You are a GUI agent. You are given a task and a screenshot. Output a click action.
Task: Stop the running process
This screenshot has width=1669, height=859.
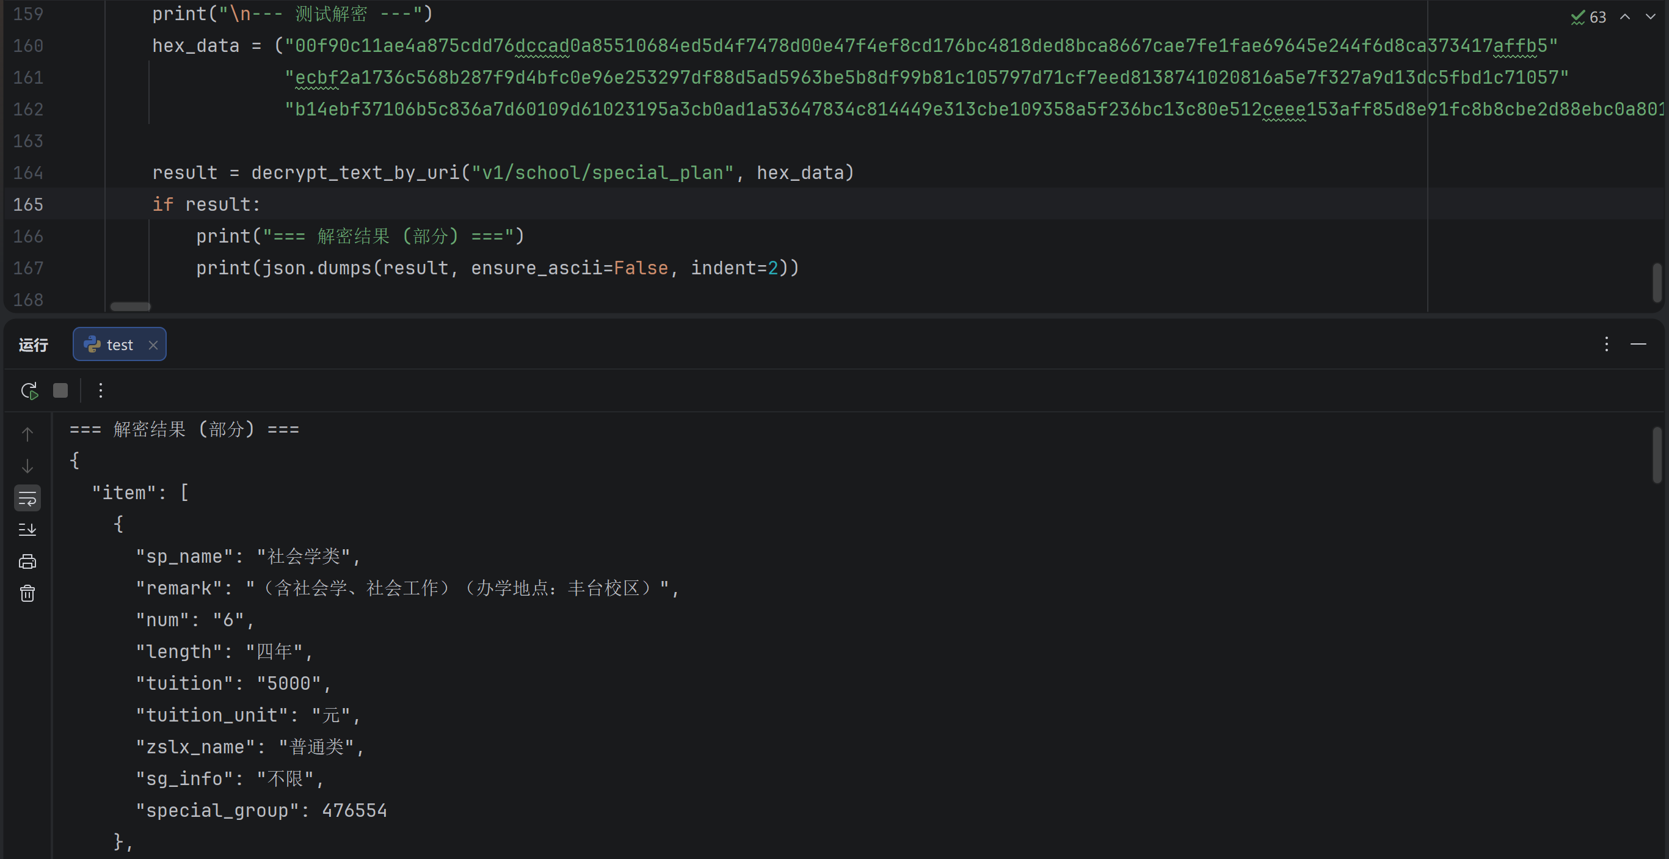coord(60,390)
